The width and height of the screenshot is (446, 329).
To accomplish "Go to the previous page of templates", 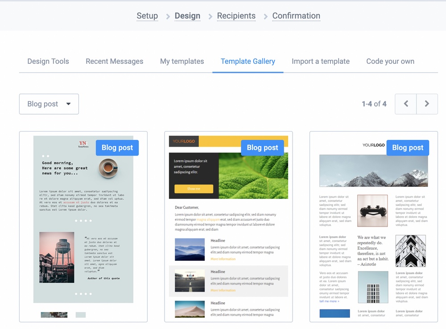I will pos(405,104).
